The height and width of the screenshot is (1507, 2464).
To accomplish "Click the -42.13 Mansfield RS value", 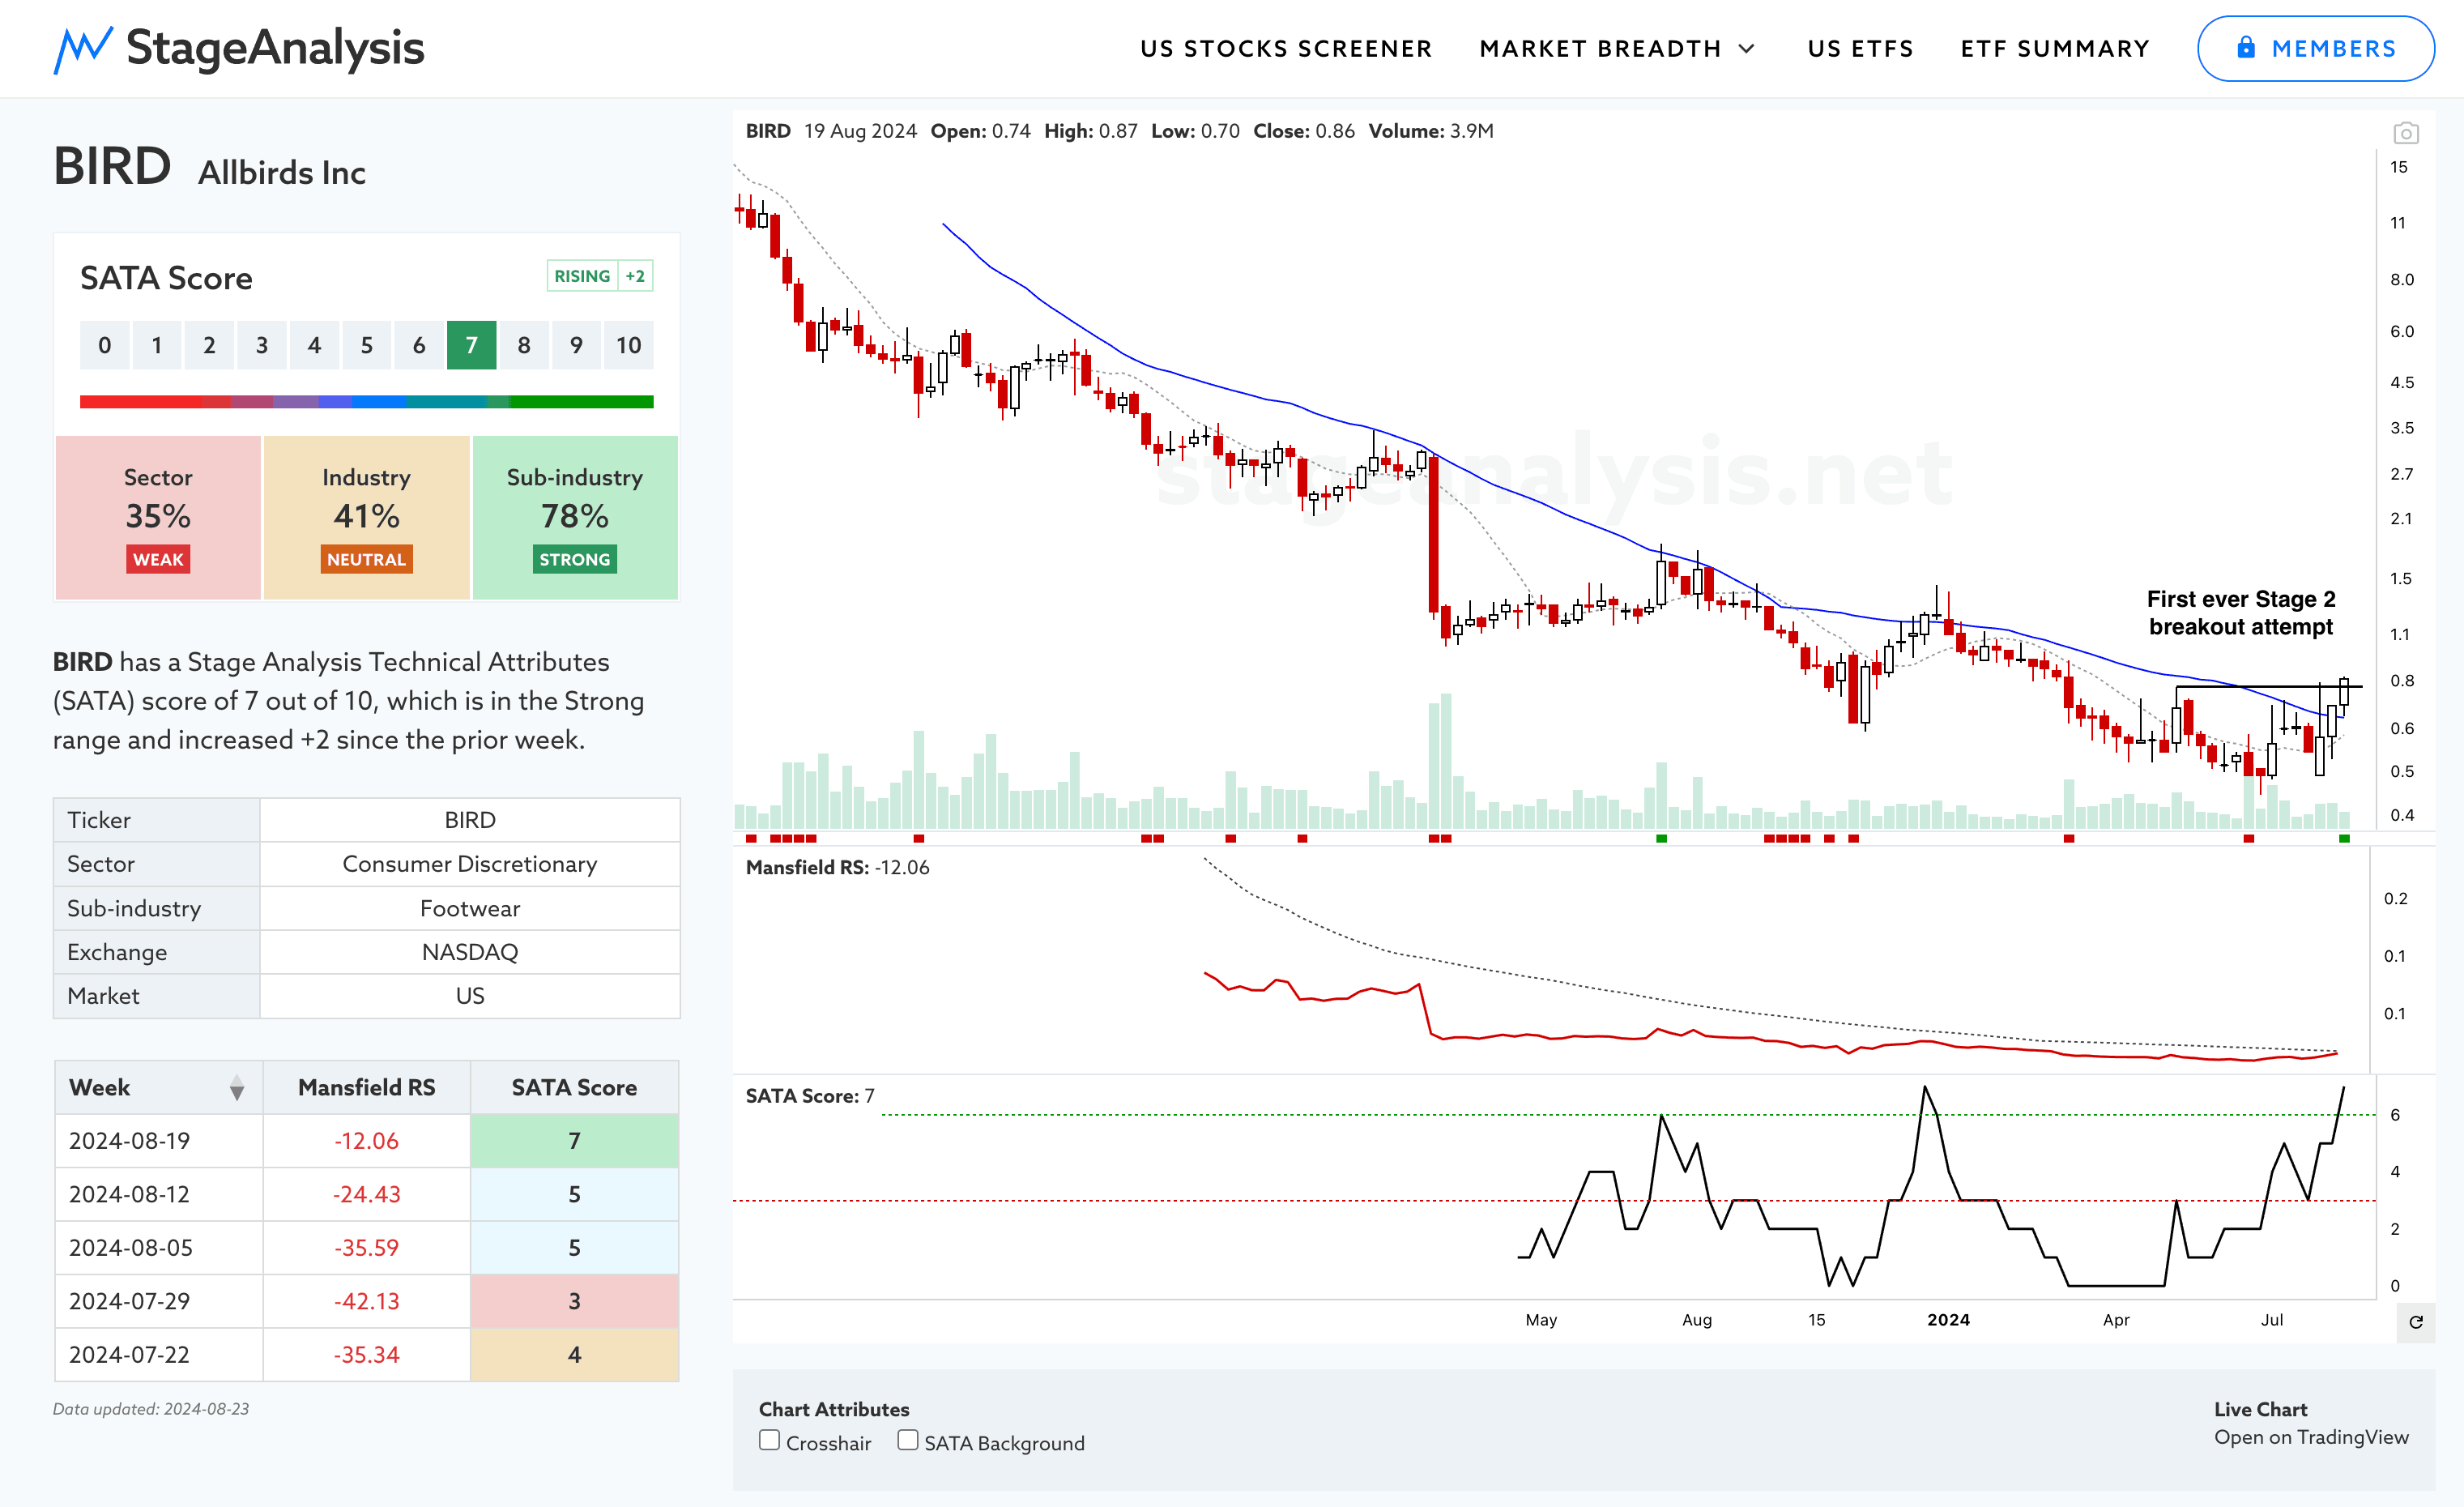I will coord(366,1301).
